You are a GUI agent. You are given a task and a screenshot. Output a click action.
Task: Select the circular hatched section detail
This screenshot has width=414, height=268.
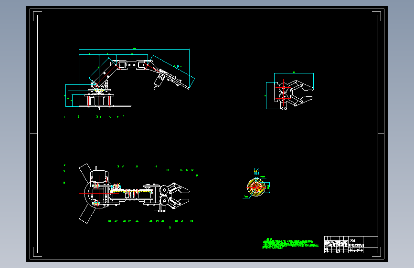(256, 187)
